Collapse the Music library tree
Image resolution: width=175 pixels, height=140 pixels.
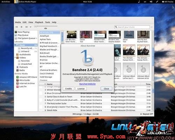coord(15,45)
